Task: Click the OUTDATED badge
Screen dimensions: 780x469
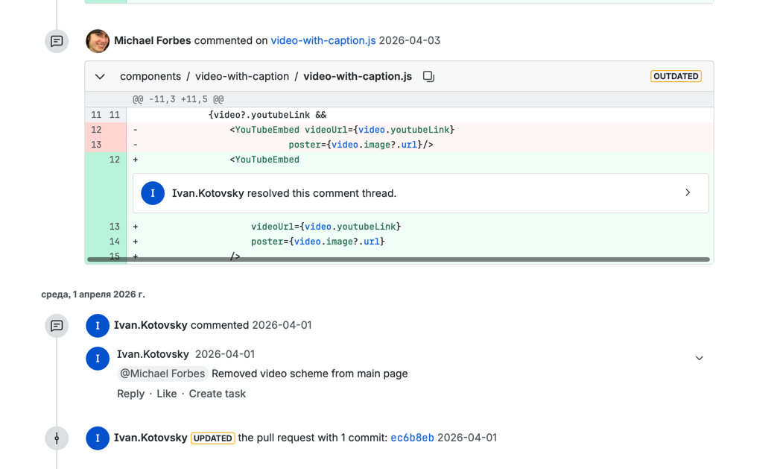Action: tap(675, 76)
